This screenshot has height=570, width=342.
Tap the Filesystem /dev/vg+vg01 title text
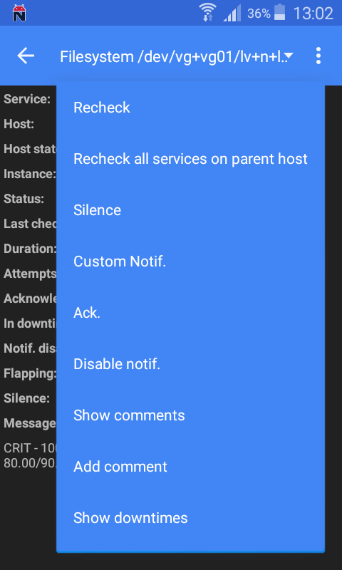click(x=172, y=57)
